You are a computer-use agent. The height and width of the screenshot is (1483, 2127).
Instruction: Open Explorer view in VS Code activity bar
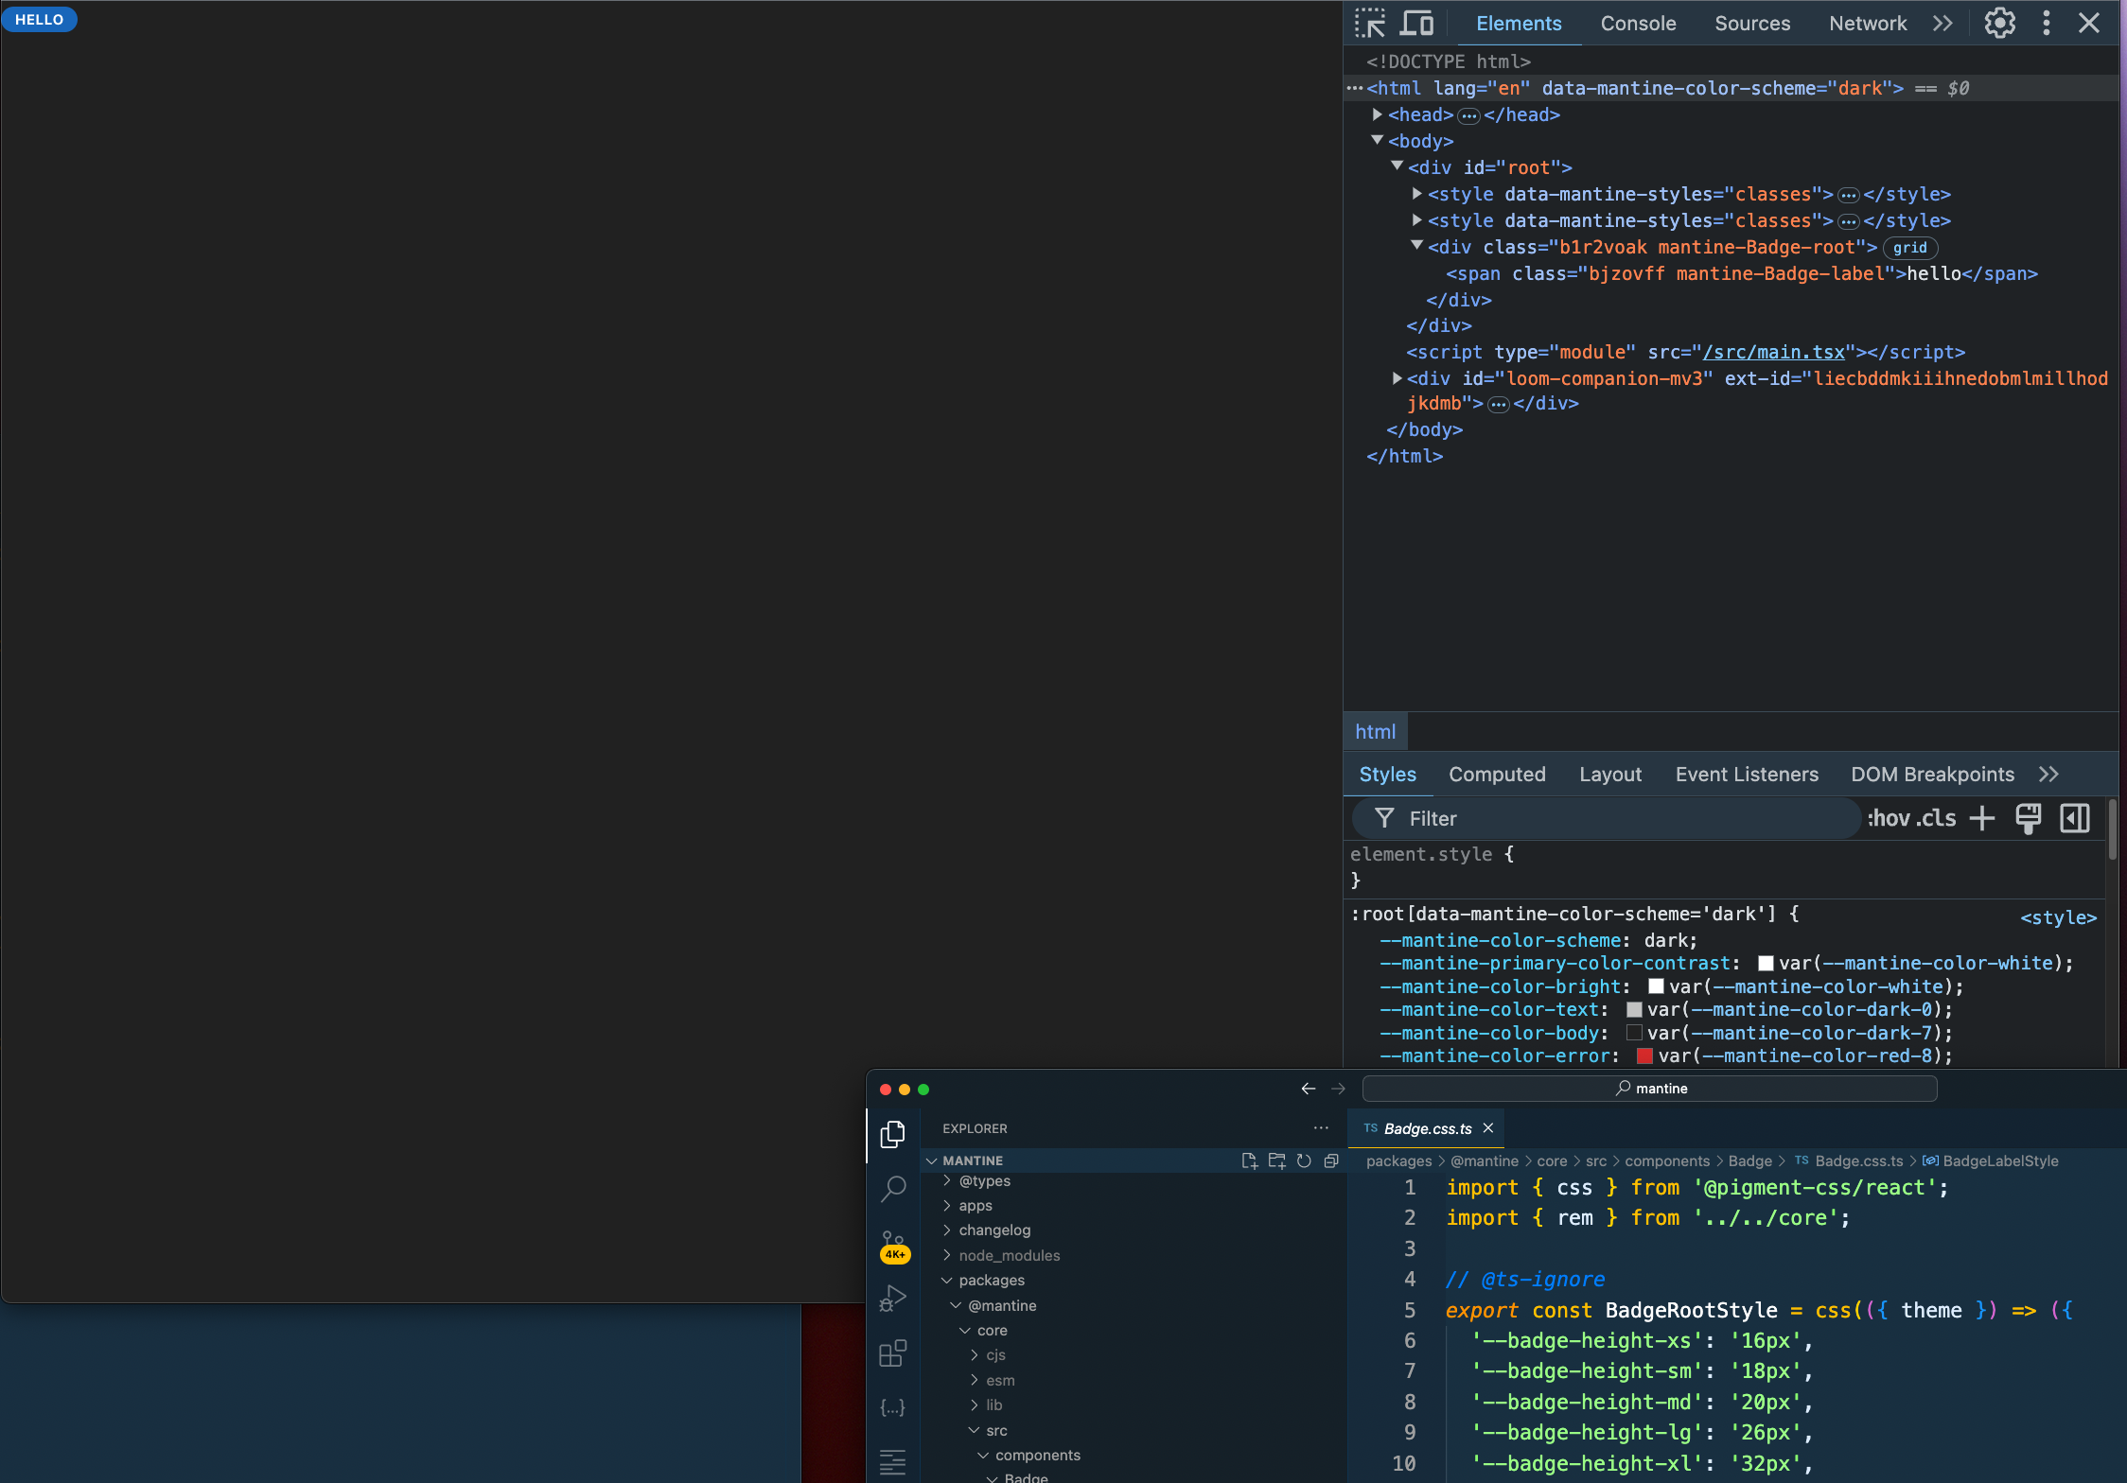coord(892,1134)
